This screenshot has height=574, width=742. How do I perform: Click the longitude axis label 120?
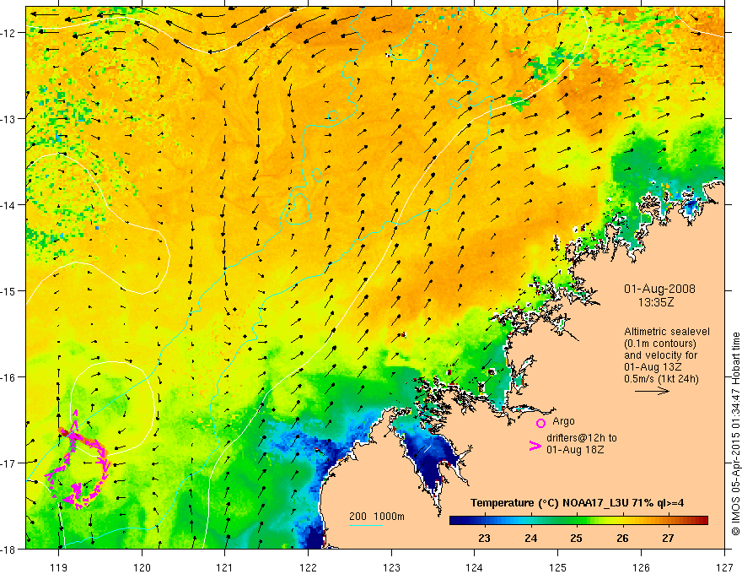click(x=142, y=567)
